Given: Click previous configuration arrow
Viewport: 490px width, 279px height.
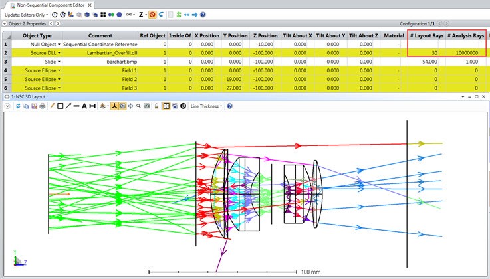Looking at the screenshot, I should 439,24.
